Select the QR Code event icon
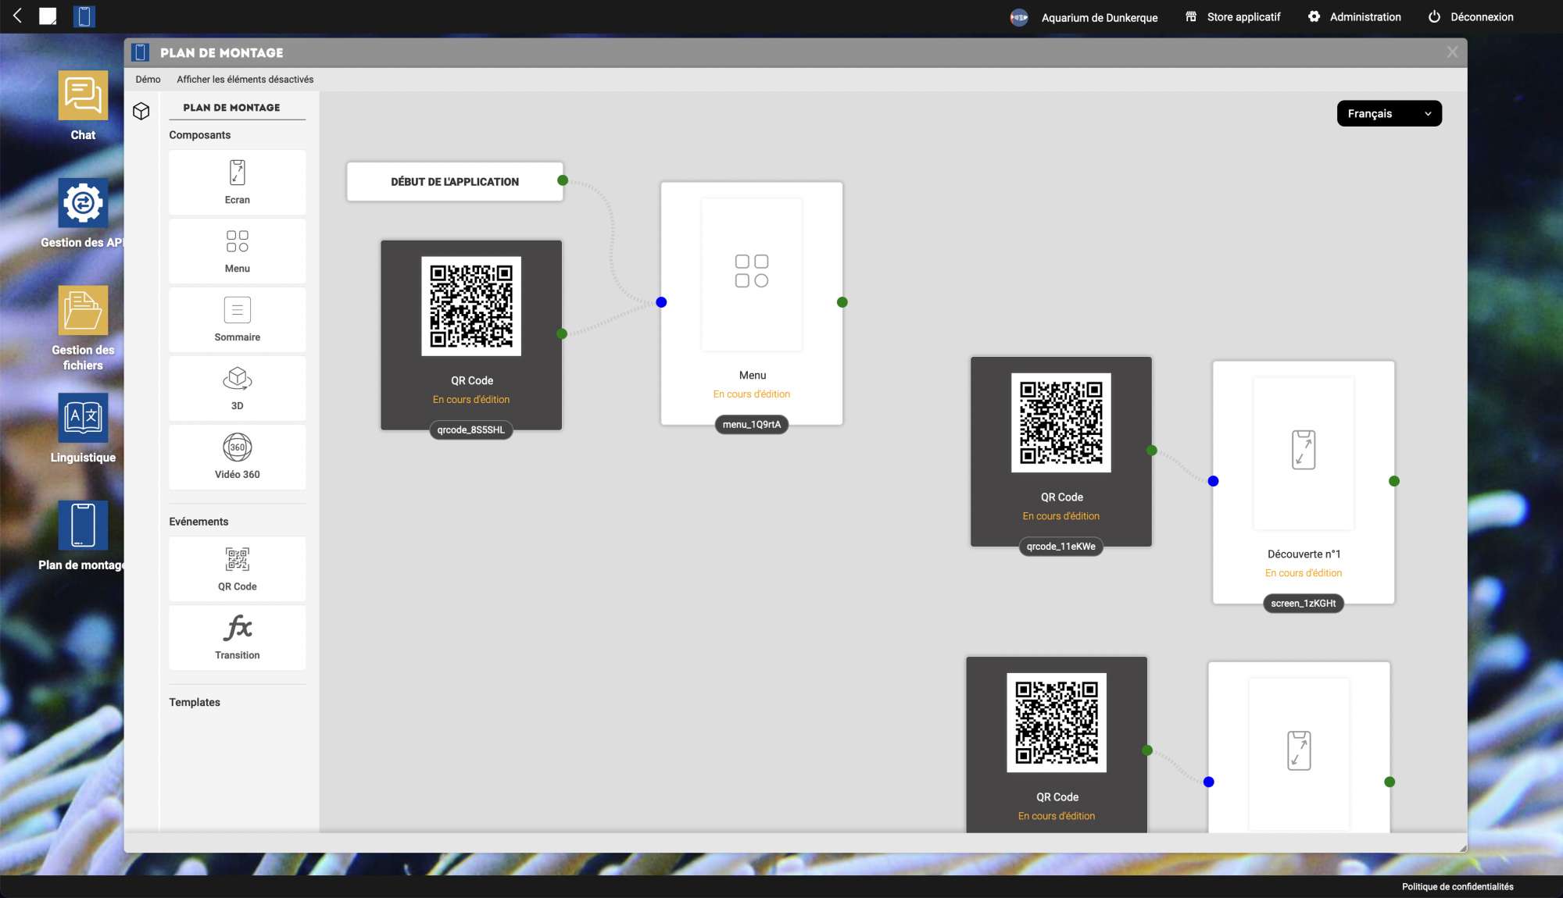 pyautogui.click(x=237, y=561)
